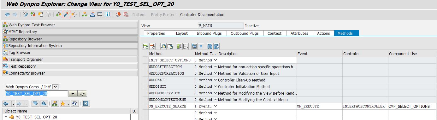
Task: Click the Delete Row icon above methods table
Action: coord(152,46)
